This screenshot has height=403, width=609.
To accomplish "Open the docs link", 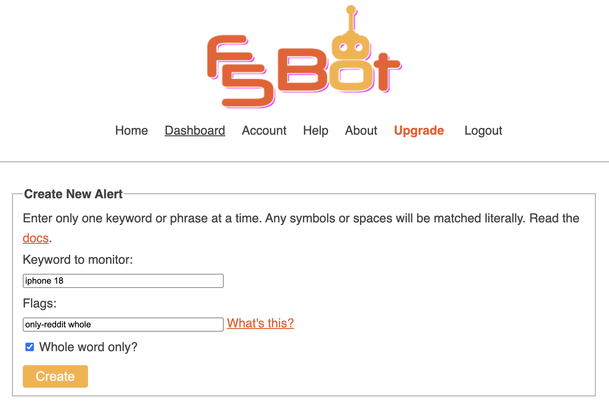I will click(x=36, y=238).
